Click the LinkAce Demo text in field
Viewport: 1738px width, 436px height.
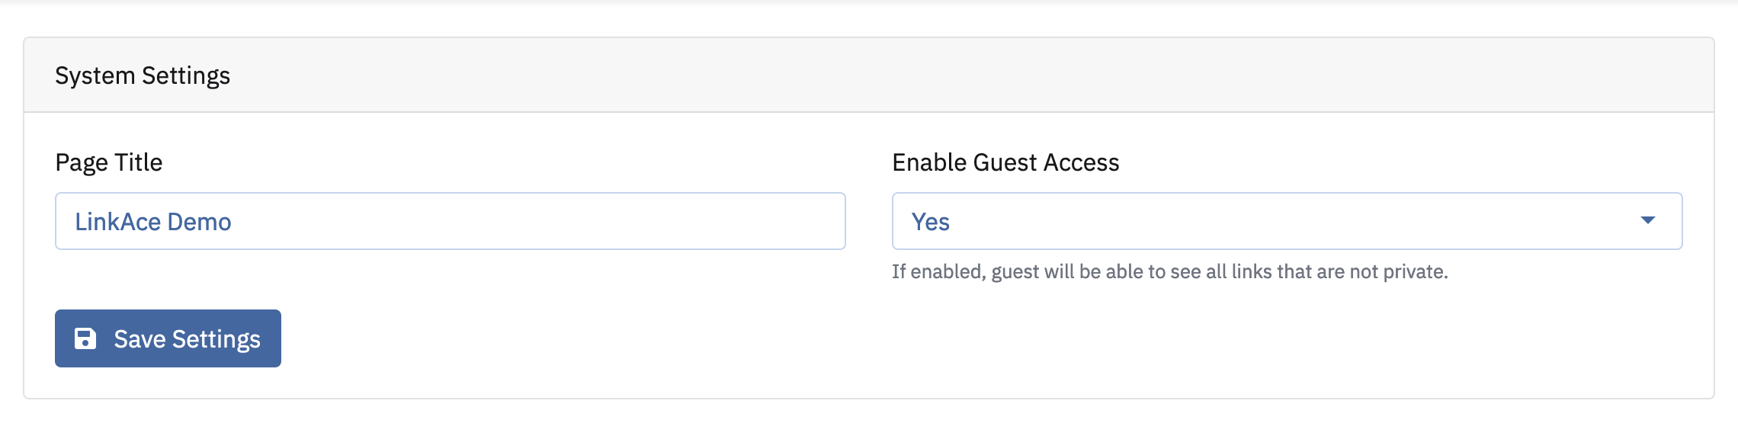[152, 222]
